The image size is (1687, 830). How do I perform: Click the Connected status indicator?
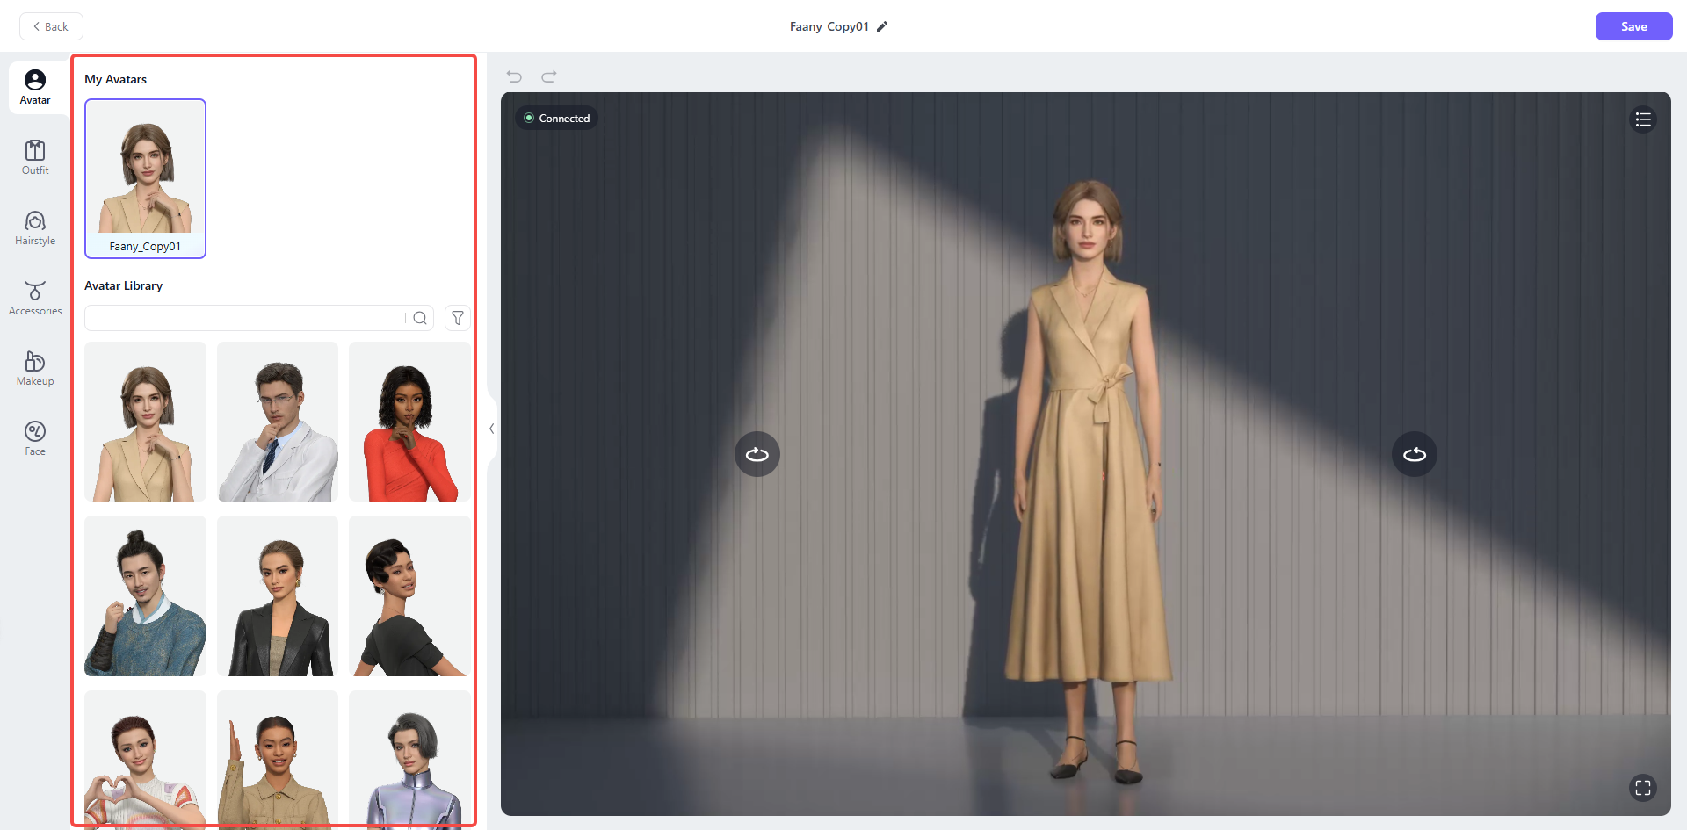(556, 118)
